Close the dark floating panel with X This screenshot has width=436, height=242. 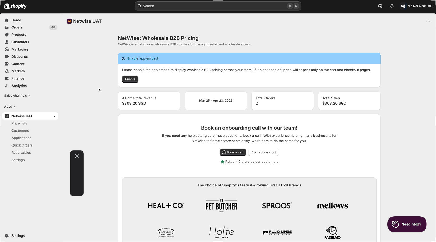[x=77, y=156]
